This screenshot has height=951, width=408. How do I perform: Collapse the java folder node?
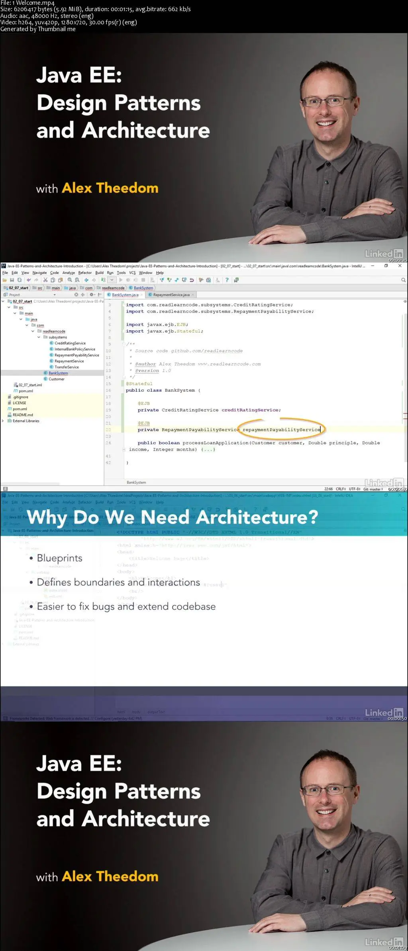tap(21, 319)
